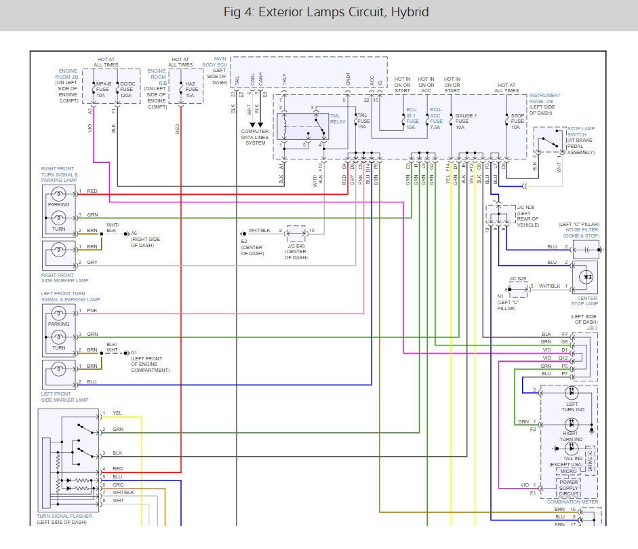Select the PNK wire label on left parking lamp

(x=92, y=310)
